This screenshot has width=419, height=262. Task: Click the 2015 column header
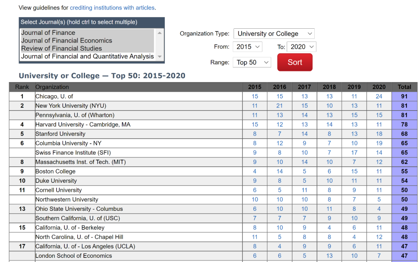(x=255, y=87)
